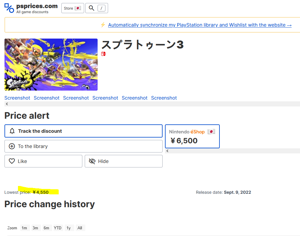Open the psprices.com home link text
The width and height of the screenshot is (300, 238).
pyautogui.click(x=37, y=6)
